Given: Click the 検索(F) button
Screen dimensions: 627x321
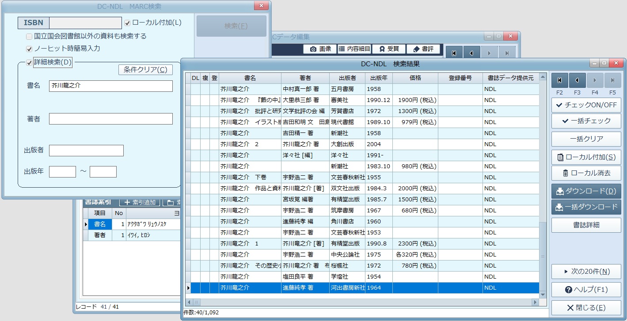Looking at the screenshot, I should 232,26.
